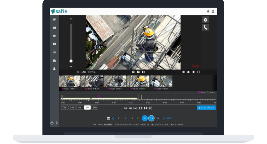Jump to LIVE from player bar
The height and width of the screenshot is (144, 267).
coord(92,72)
